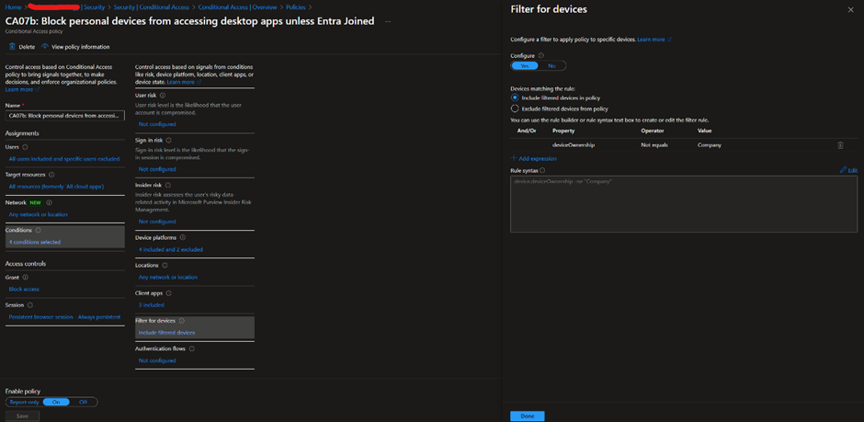Close the Filter for devices panel
Viewport: 864px width, 422px height.
pos(850,10)
